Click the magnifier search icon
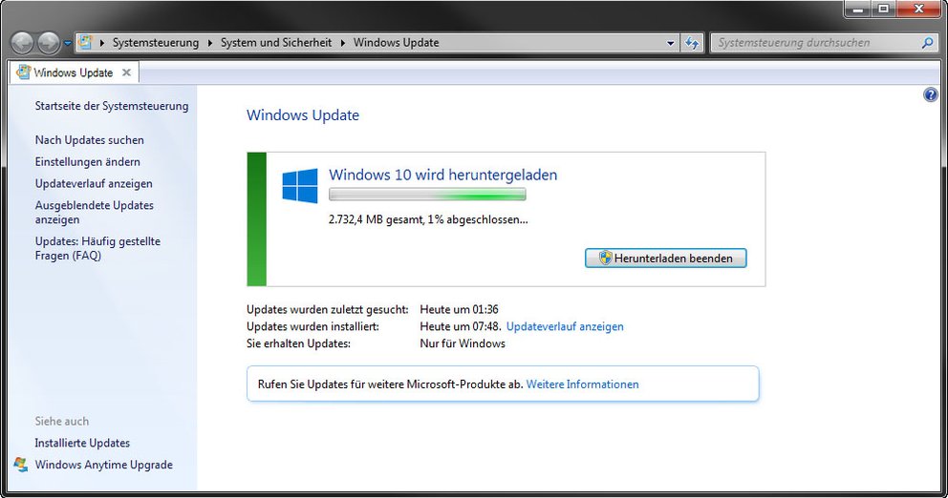This screenshot has width=948, height=498. coord(928,43)
